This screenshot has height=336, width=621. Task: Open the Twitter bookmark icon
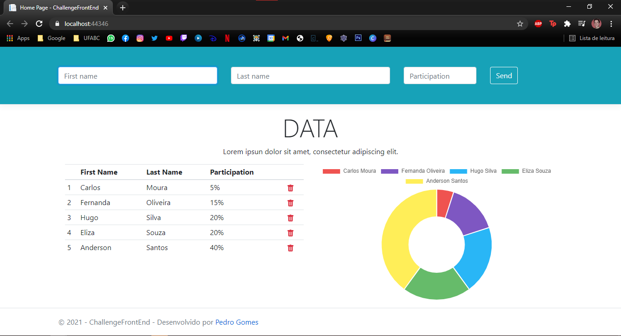tap(155, 38)
